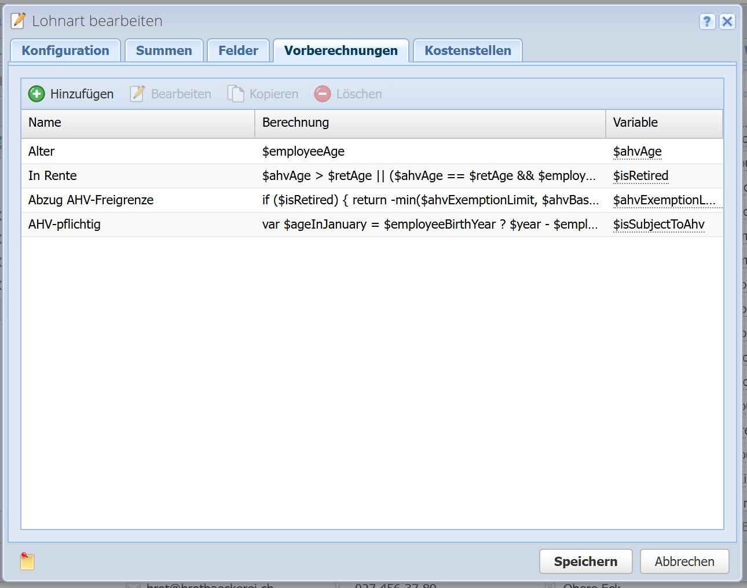Open the help question mark icon

pyautogui.click(x=707, y=21)
